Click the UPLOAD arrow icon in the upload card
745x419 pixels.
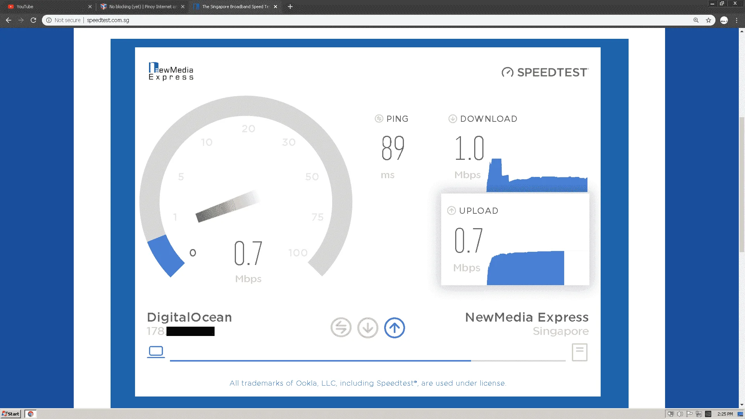point(451,211)
